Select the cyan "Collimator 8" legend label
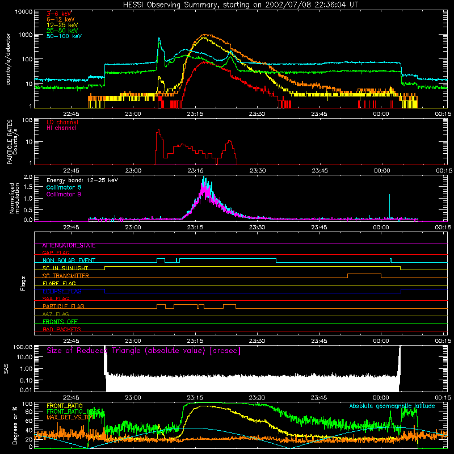Viewport: 454px width, 454px height. pyautogui.click(x=64, y=187)
